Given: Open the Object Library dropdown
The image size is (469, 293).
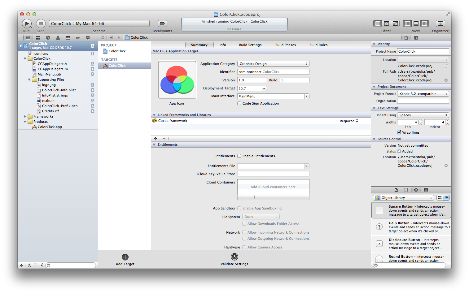Looking at the screenshot, I should click(x=403, y=198).
